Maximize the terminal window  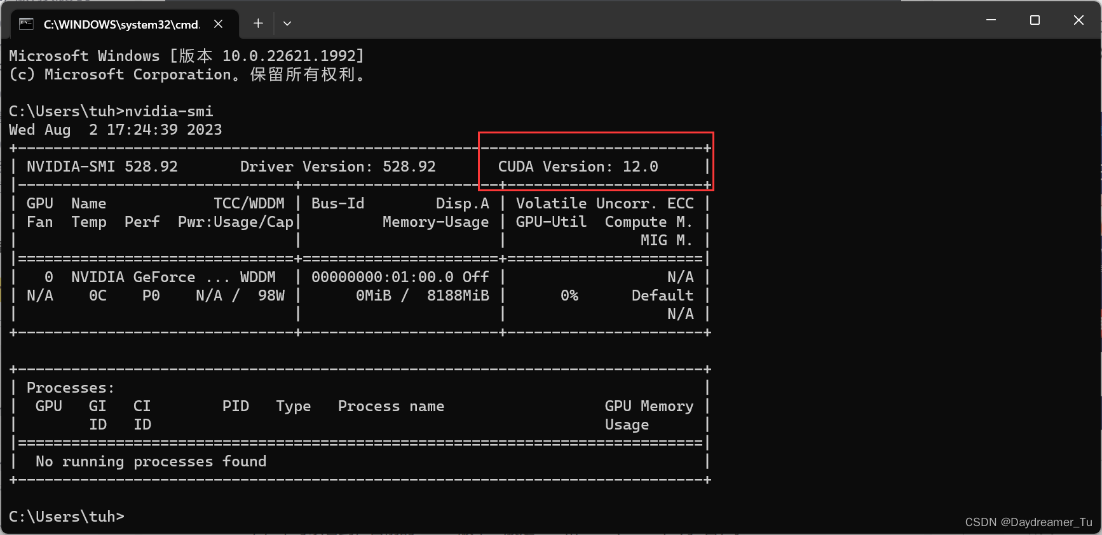point(1035,20)
